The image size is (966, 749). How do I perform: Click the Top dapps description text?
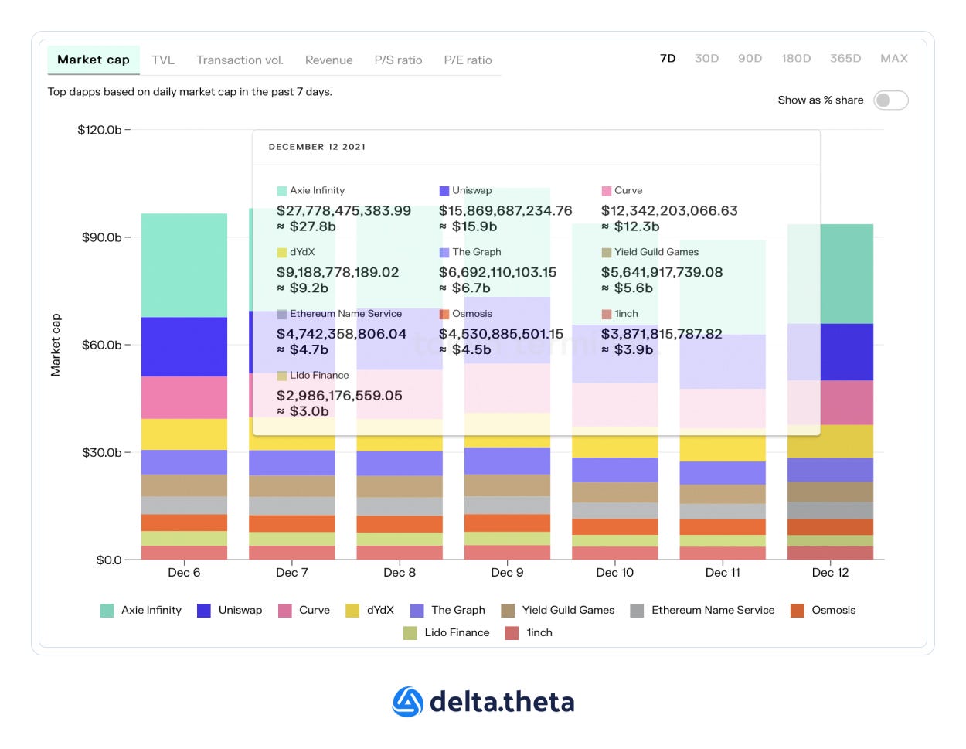coord(190,92)
